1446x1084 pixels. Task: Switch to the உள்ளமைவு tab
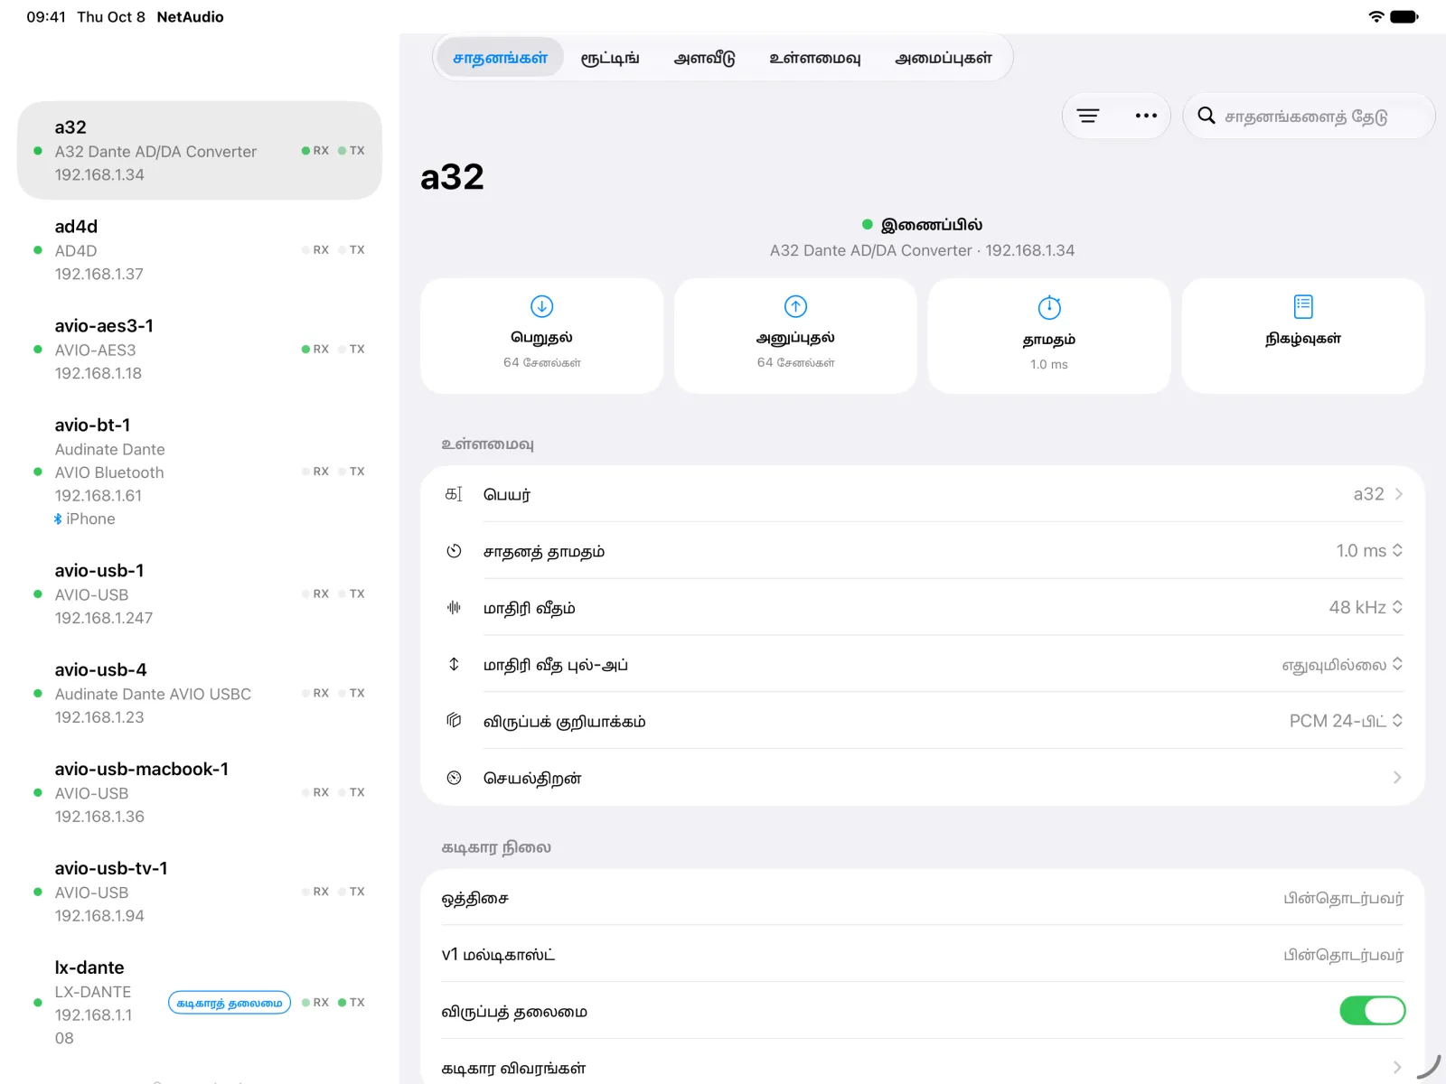(x=814, y=58)
